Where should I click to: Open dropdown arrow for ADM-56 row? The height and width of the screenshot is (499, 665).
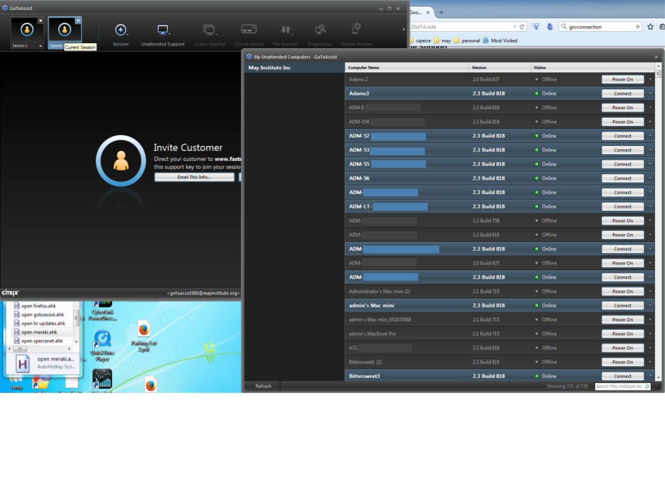pos(649,179)
